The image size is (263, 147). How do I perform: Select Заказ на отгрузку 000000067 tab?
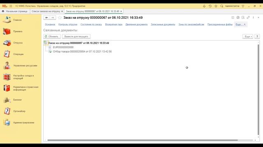(x=92, y=11)
